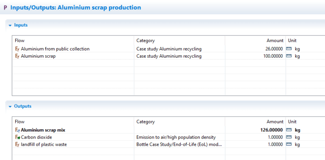Click the Category column header in Outputs table
Viewport: 325px width, 160px height.
(146, 122)
